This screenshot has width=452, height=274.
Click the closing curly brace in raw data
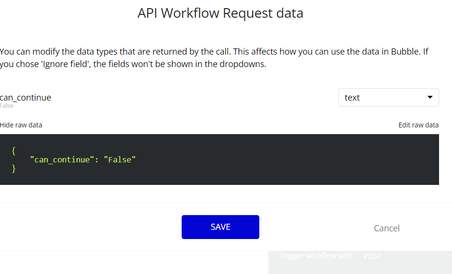14,169
